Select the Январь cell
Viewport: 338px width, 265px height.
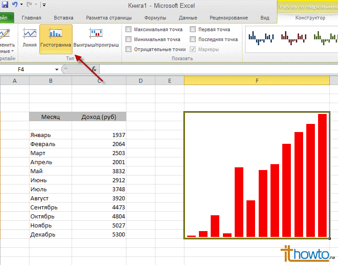[x=51, y=135]
